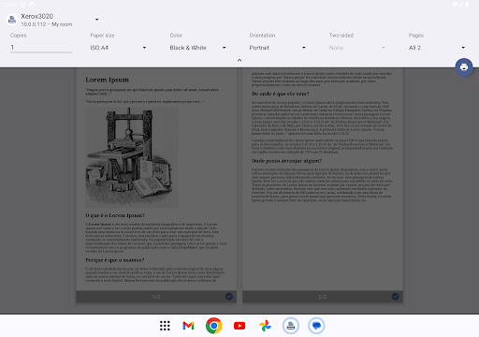479x337 pixels.
Task: Launch Chrome from the taskbar
Action: click(x=214, y=326)
